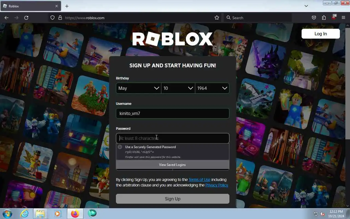Open the Firefox hamburger application menu

coord(343,18)
